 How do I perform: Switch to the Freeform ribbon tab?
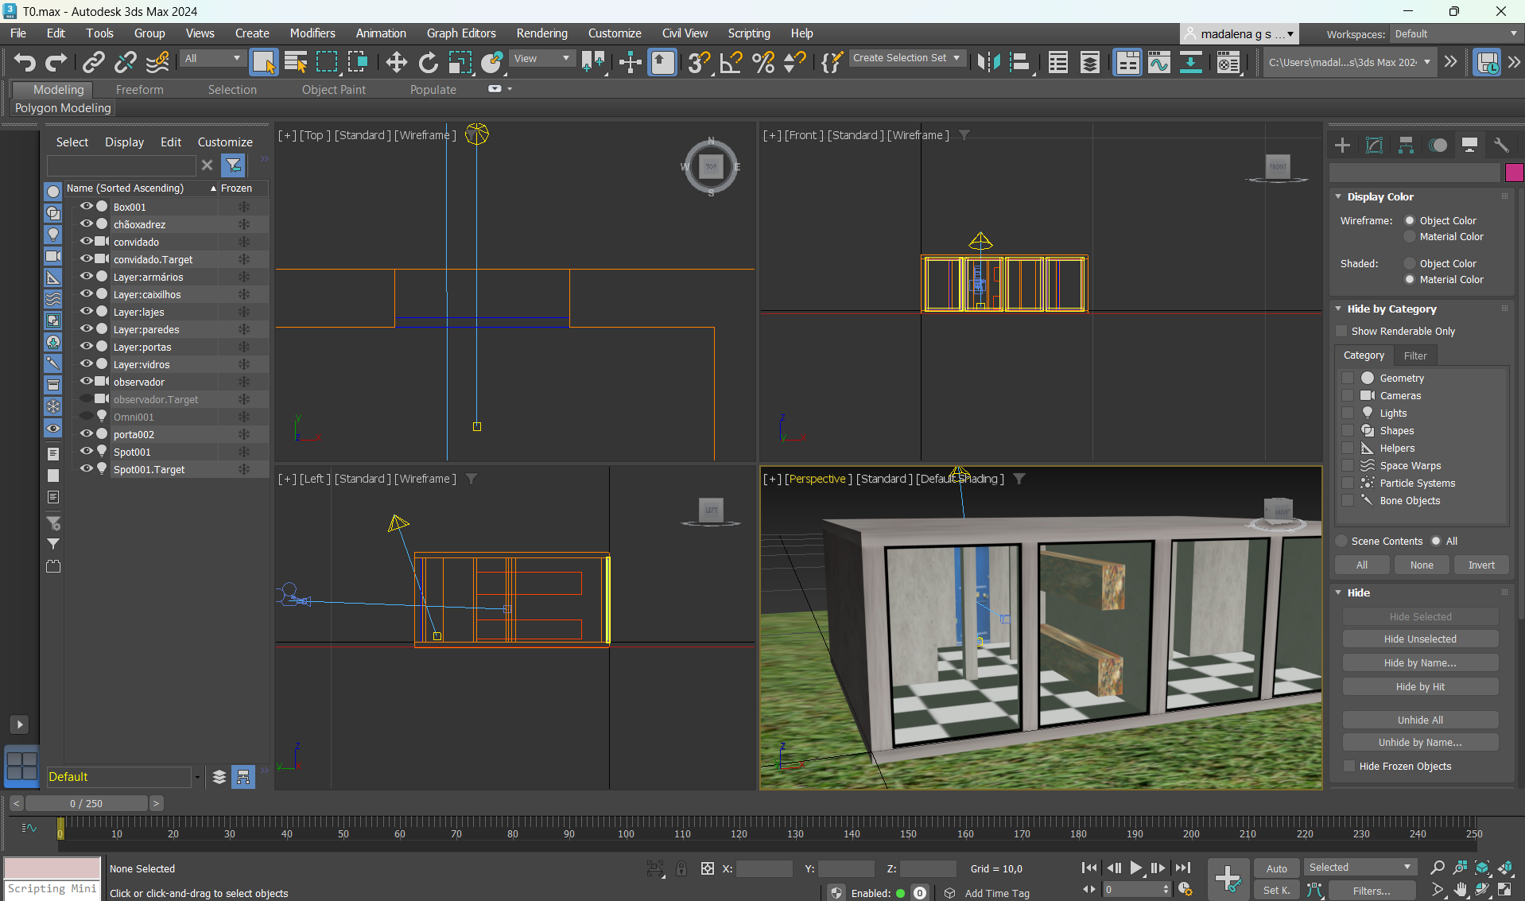[139, 90]
